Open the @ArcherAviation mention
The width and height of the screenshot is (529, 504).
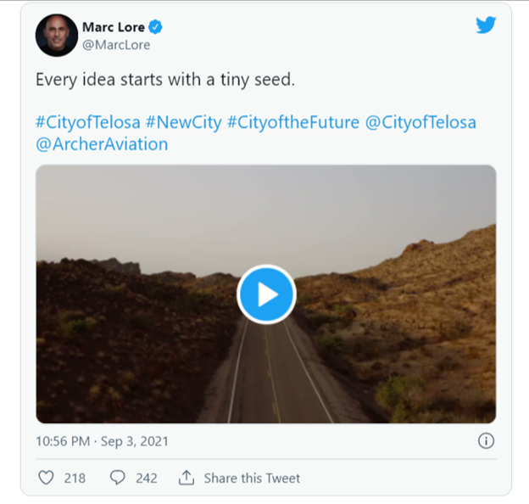coord(102,144)
